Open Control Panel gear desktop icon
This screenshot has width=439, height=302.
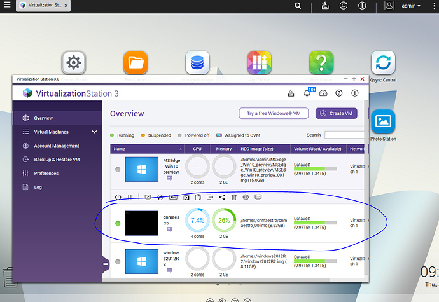[74, 62]
